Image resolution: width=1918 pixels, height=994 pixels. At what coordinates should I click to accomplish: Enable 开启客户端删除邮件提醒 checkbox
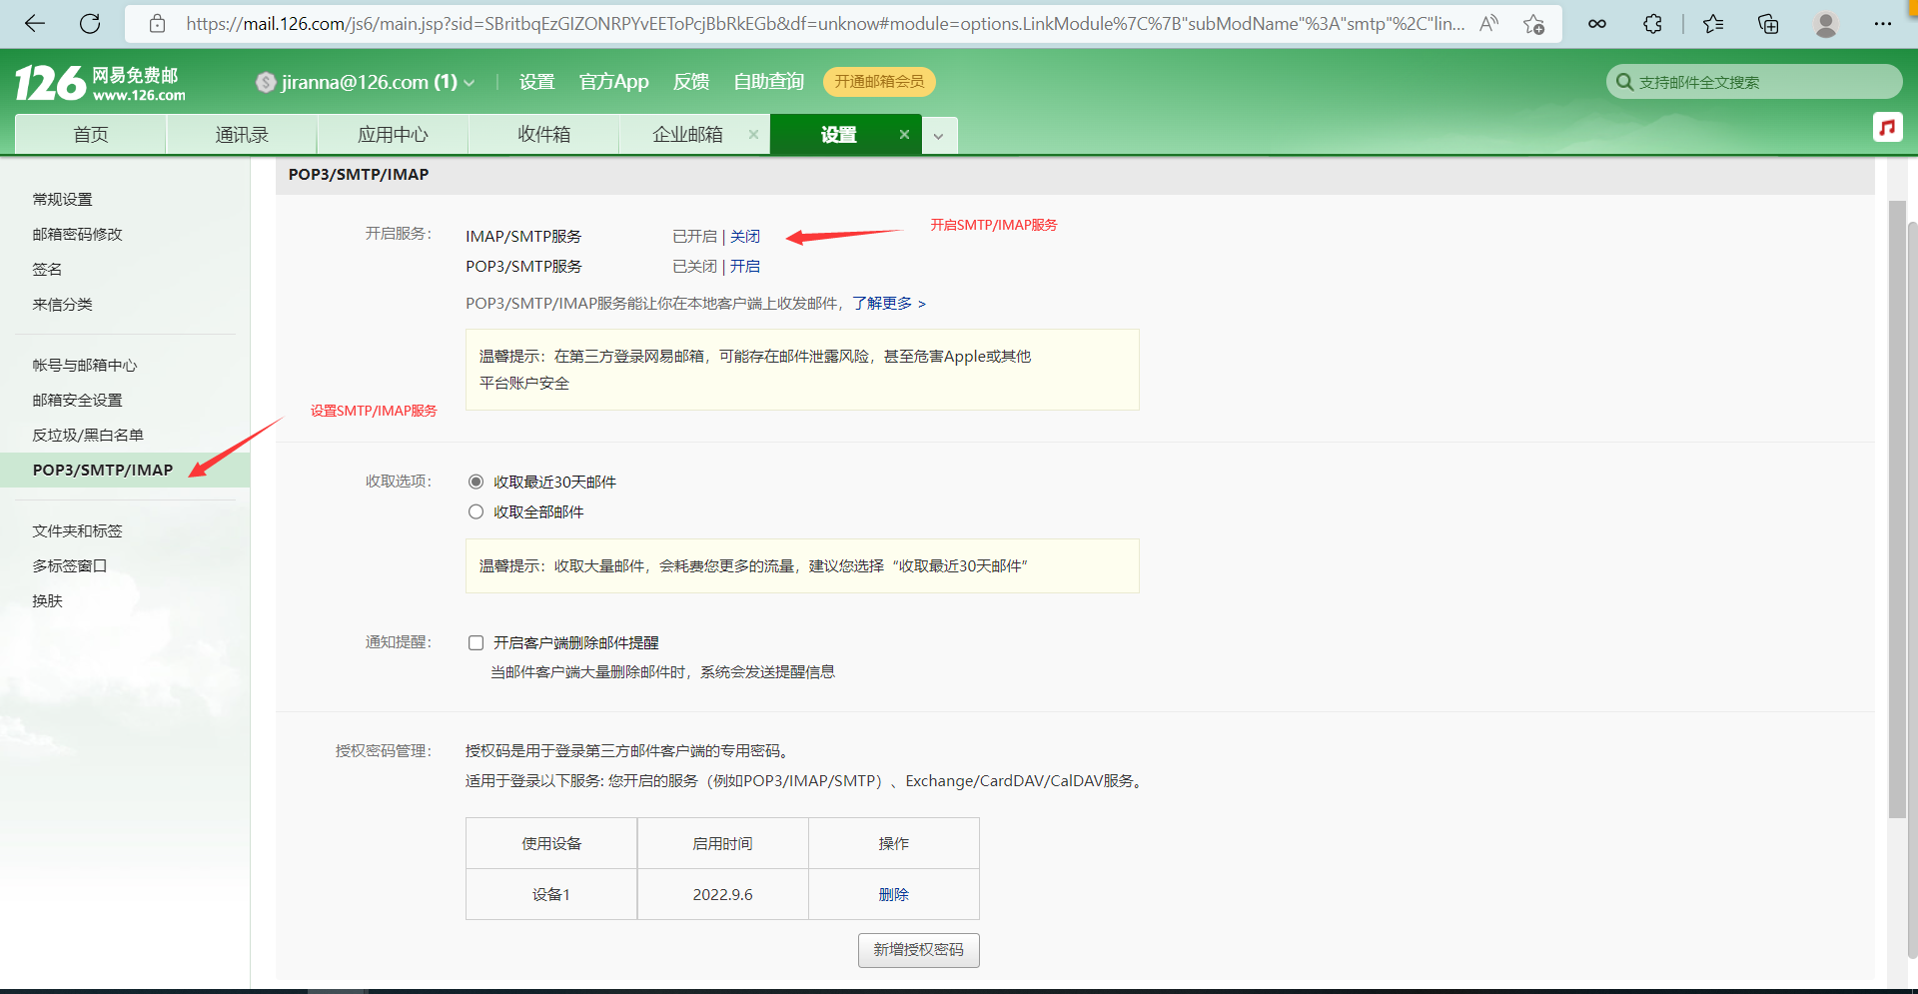pyautogui.click(x=476, y=642)
